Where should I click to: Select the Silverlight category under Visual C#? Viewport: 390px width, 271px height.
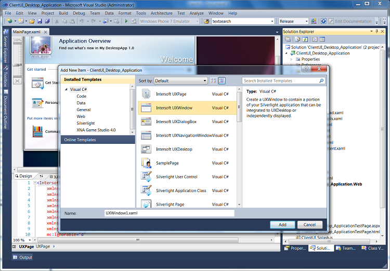(86, 123)
